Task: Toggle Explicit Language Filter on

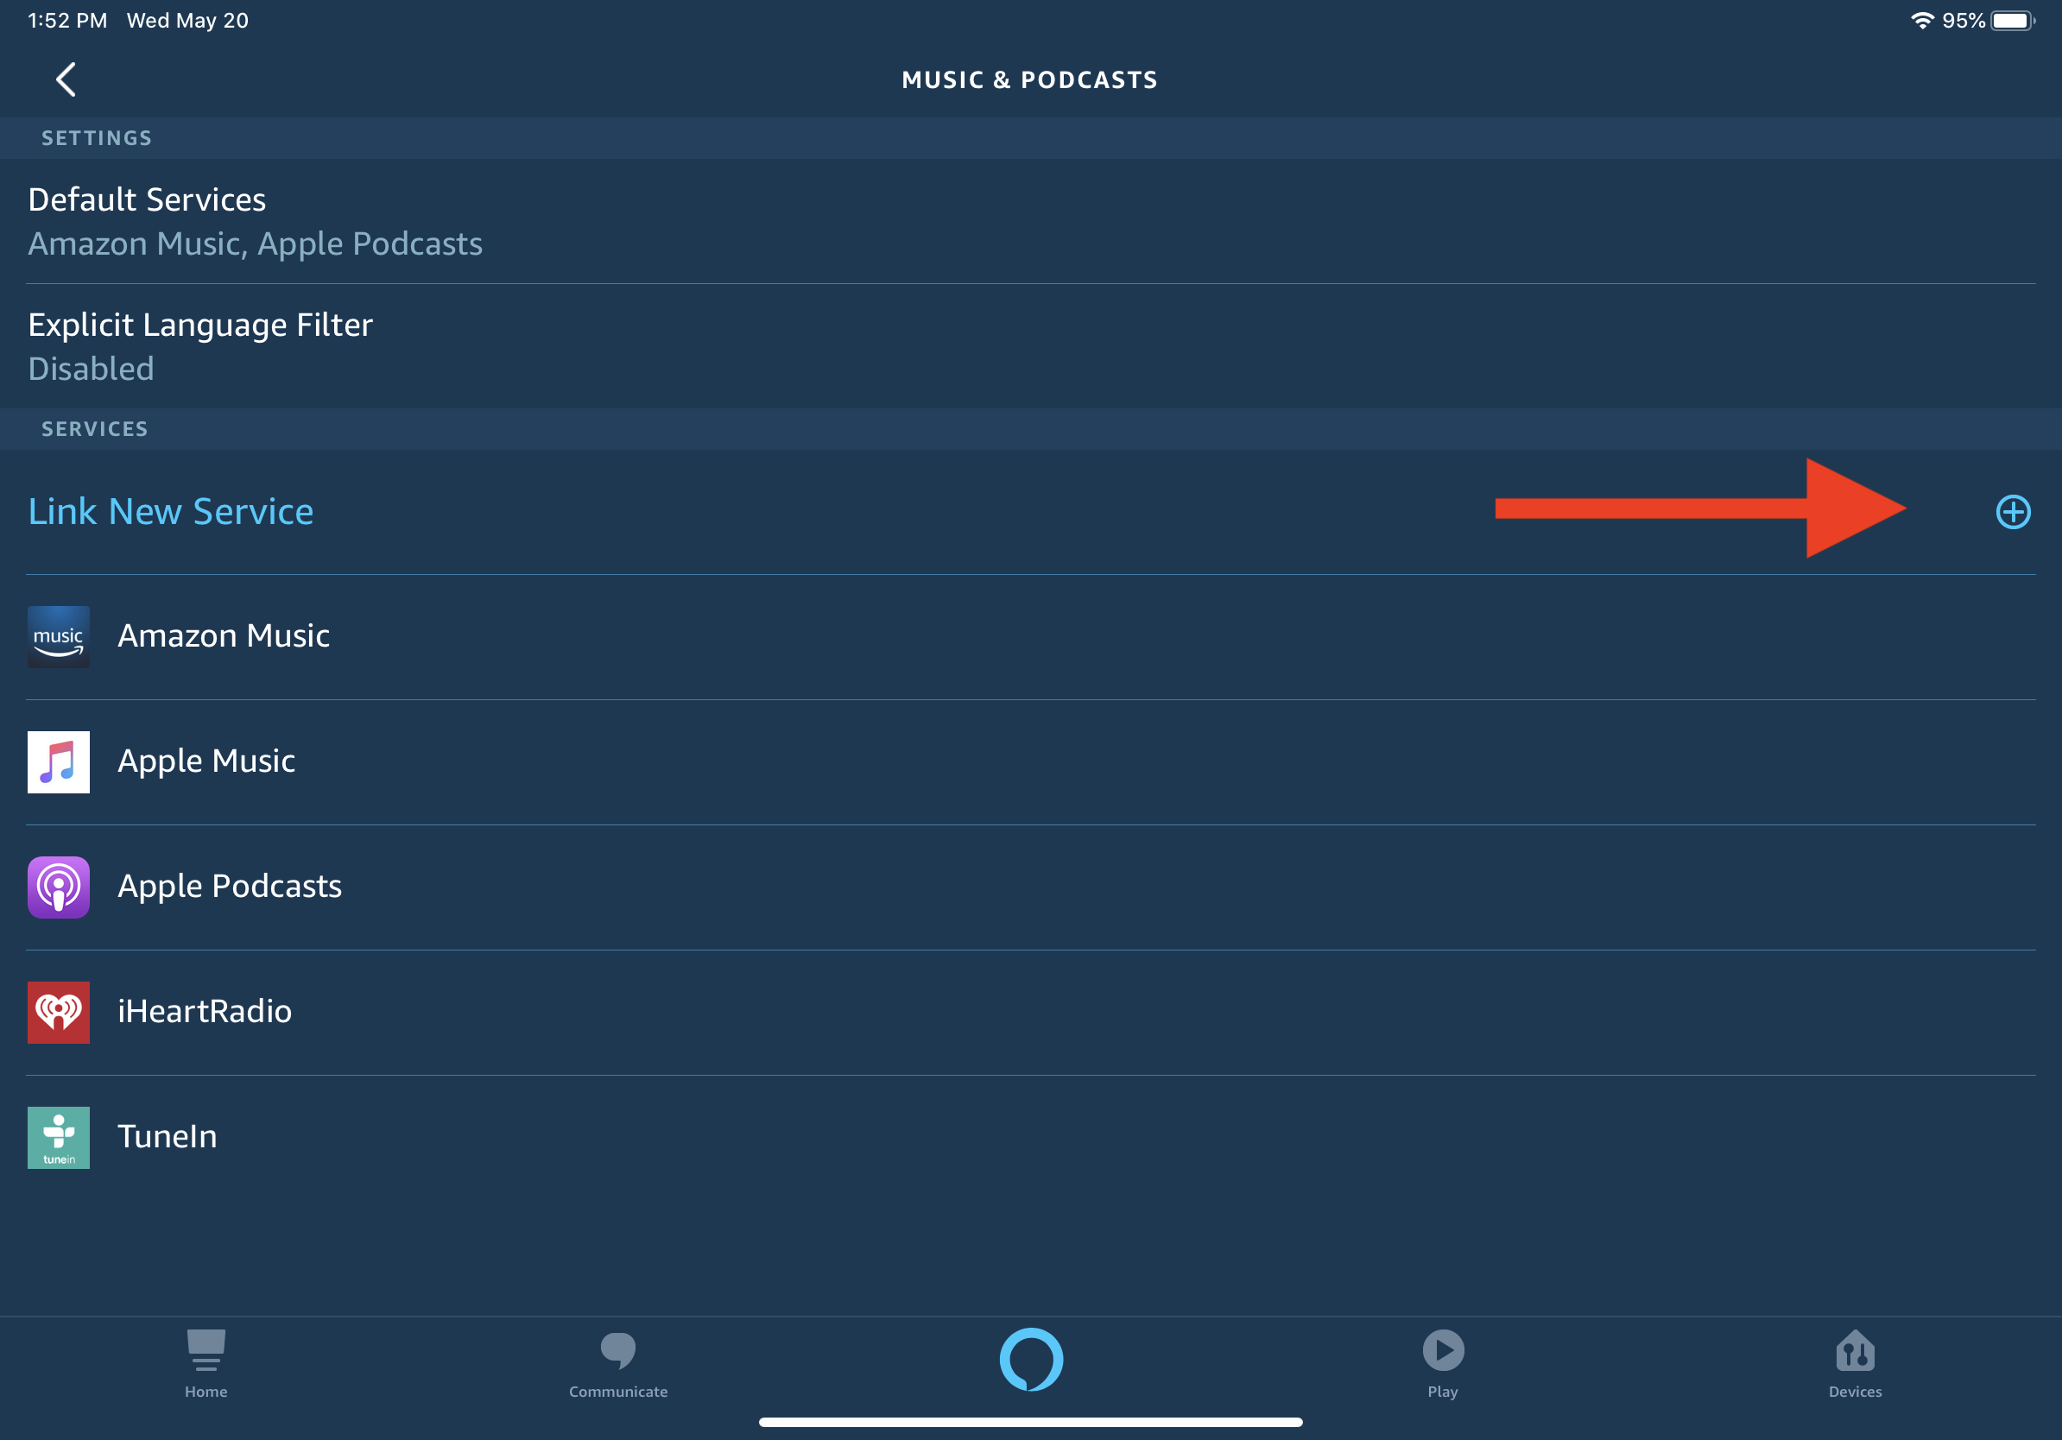Action: tap(1031, 344)
